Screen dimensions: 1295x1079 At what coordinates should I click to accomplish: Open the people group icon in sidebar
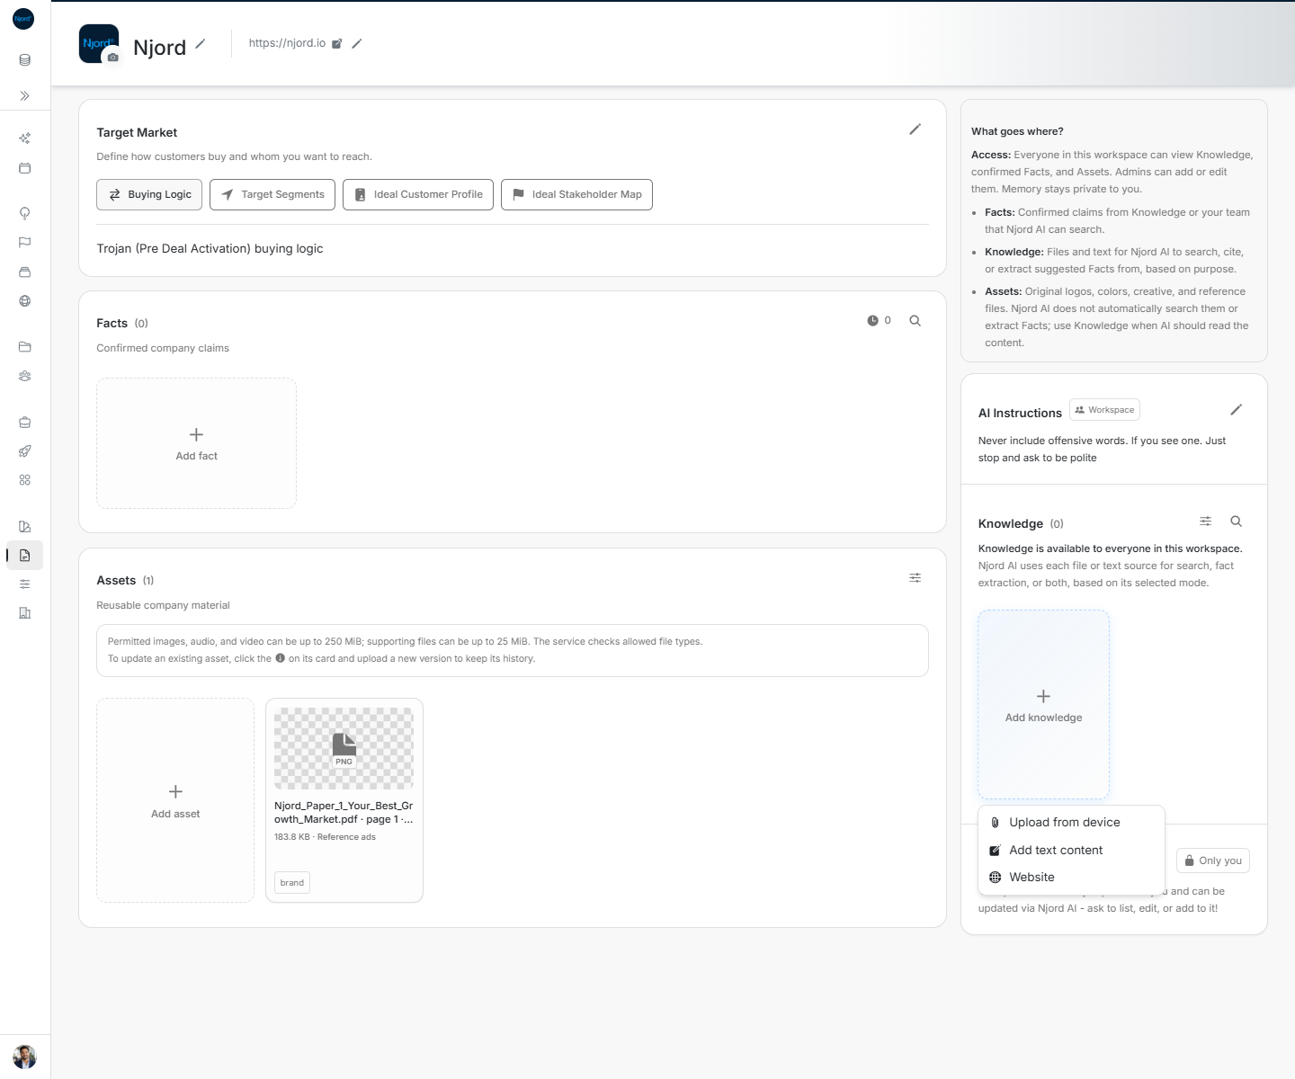24,376
